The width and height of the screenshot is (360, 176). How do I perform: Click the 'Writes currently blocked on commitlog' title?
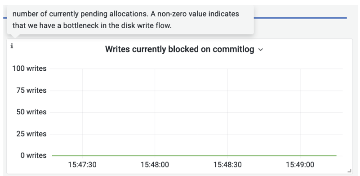[180, 49]
